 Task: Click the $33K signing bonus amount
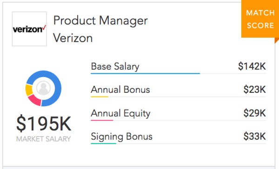[x=255, y=136]
